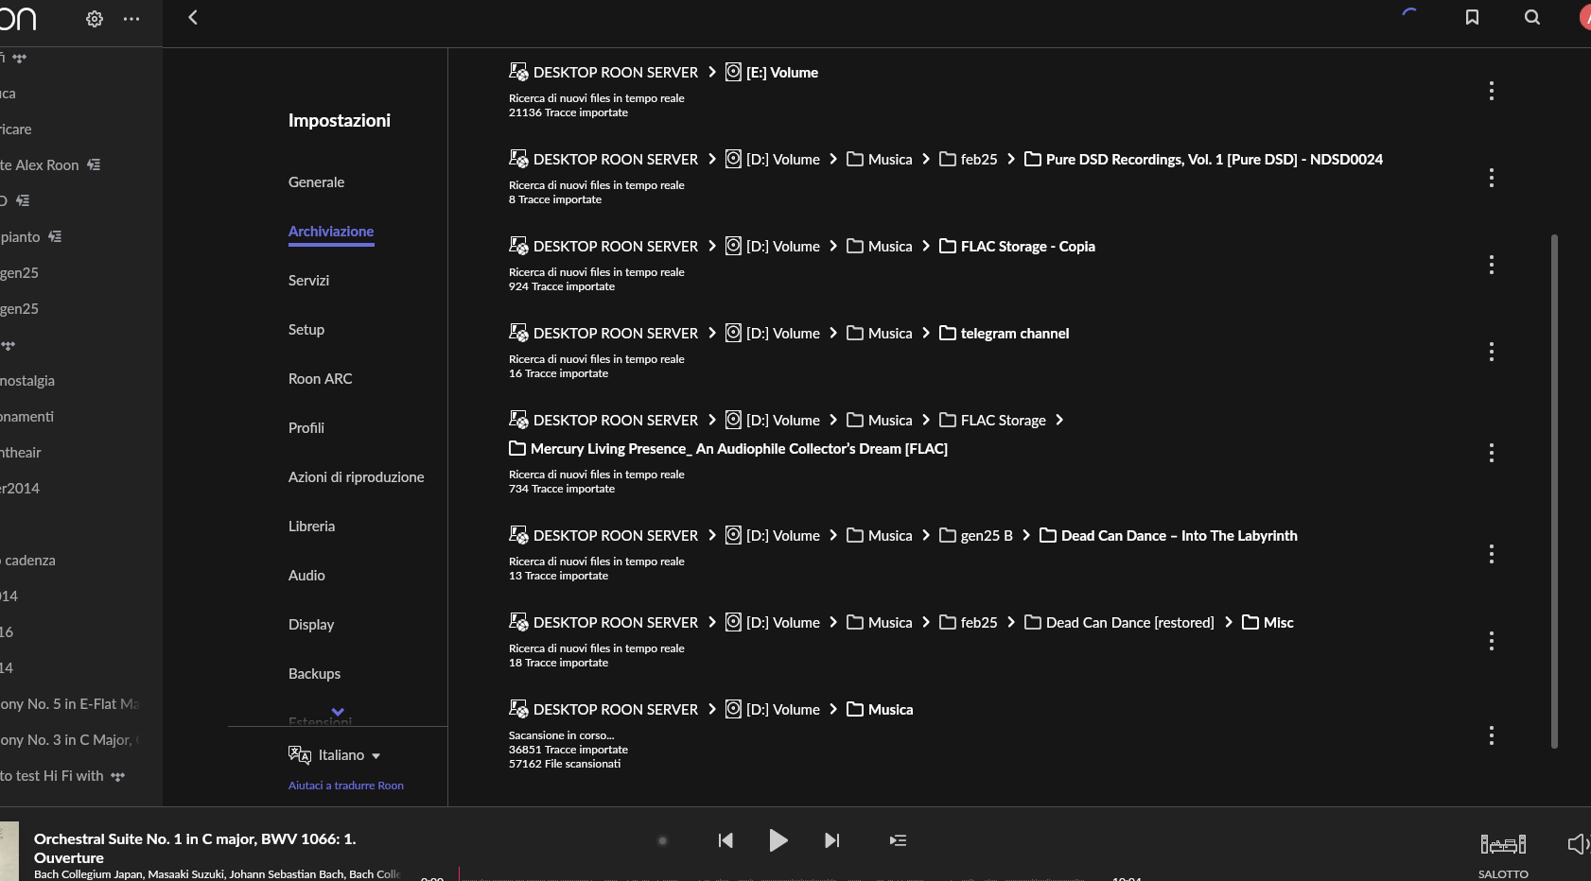
Task: Click the FLAC Storage - Copia folder name
Action: pyautogui.click(x=1028, y=246)
